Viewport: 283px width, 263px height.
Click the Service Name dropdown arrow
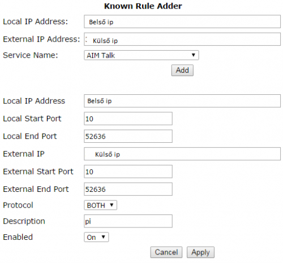pos(194,55)
